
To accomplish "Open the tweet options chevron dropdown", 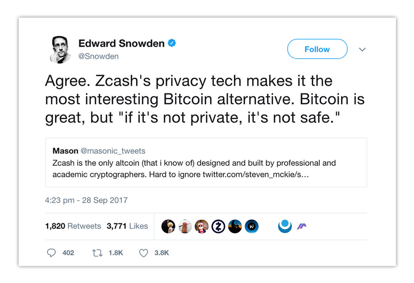I will click(362, 50).
